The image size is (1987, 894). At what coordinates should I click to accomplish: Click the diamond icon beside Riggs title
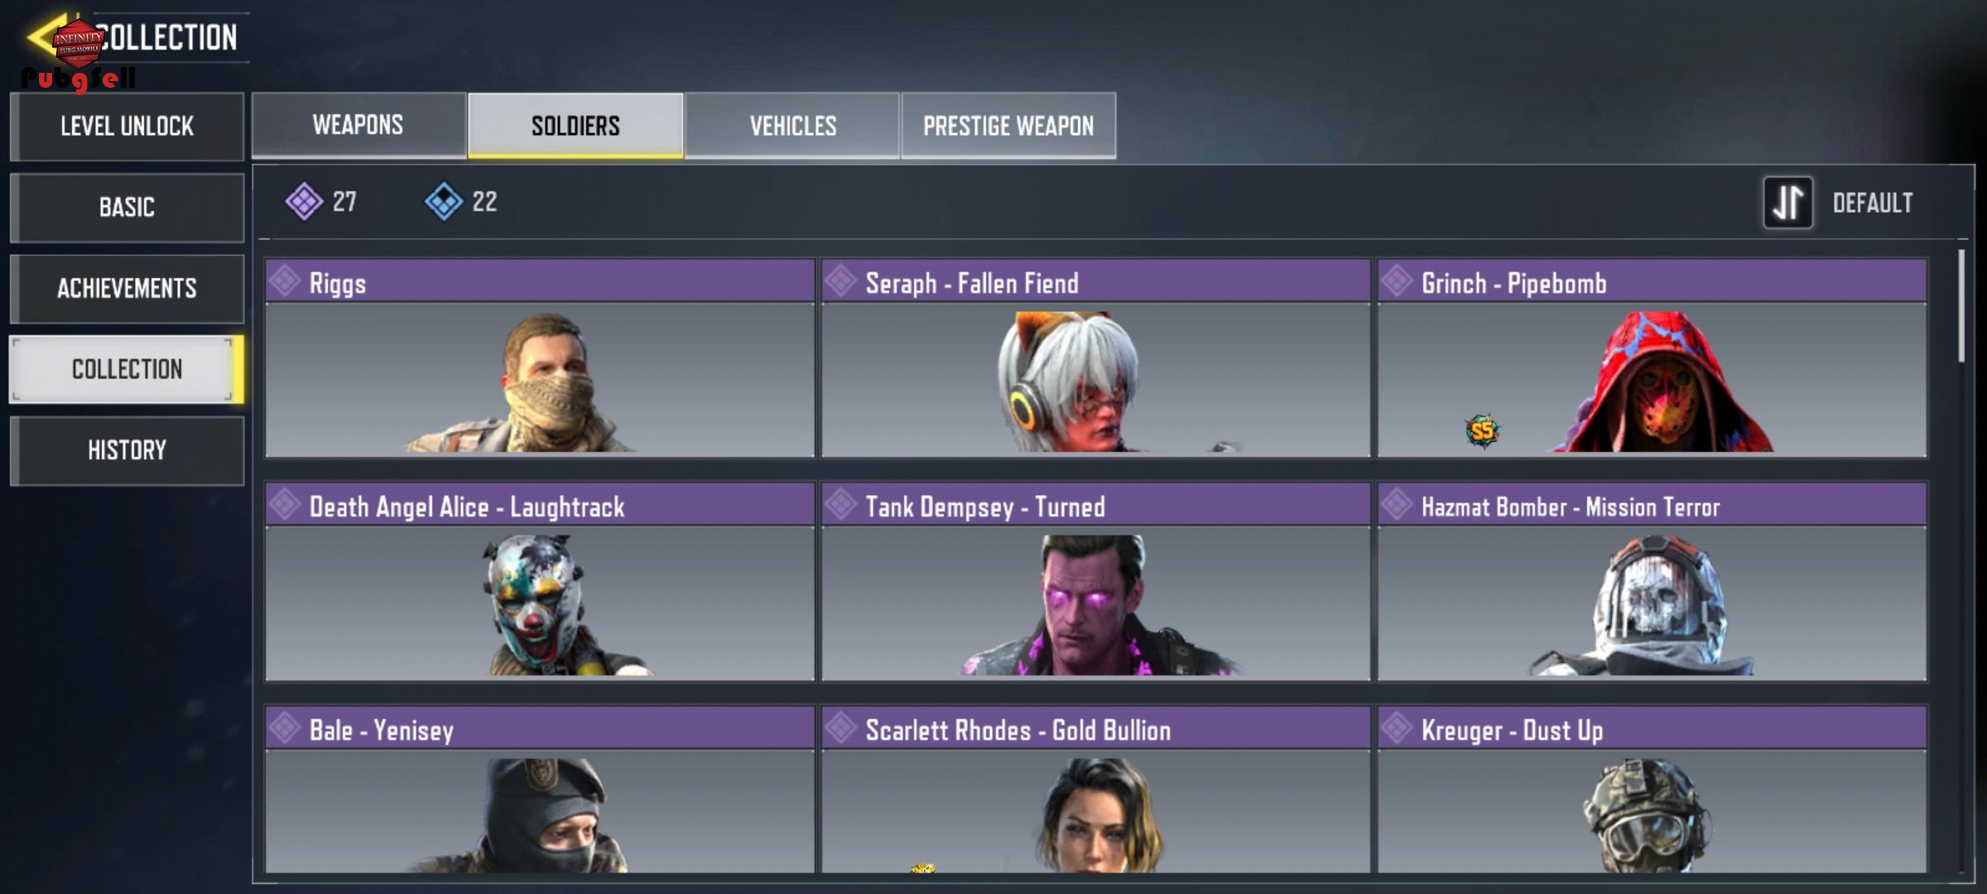click(285, 281)
